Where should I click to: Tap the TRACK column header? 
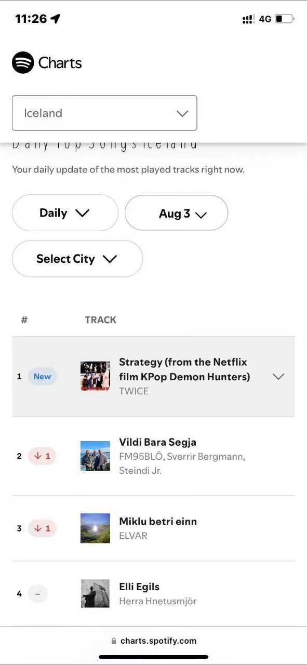(x=101, y=320)
